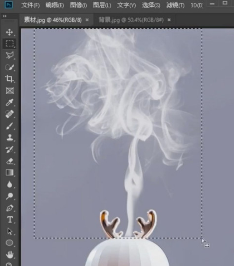Select the Polygonal Lasso tool
The height and width of the screenshot is (266, 234).
[x=9, y=55]
